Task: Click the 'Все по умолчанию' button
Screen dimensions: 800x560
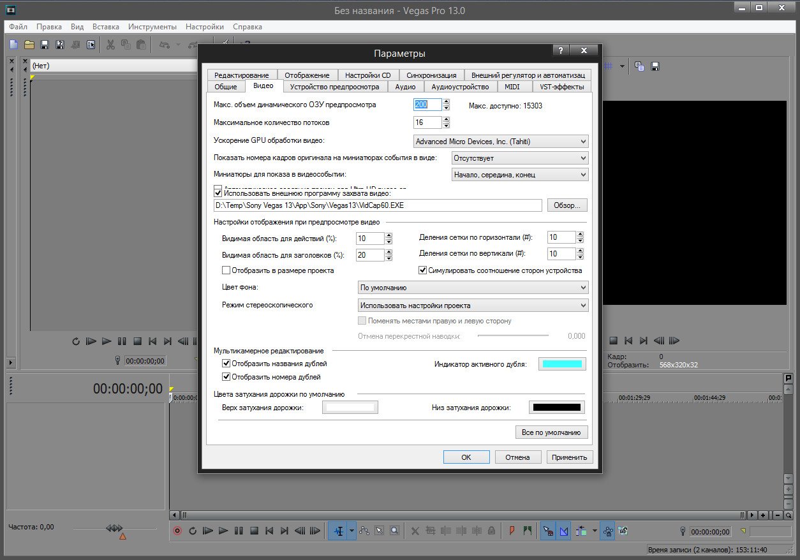Action: [x=551, y=432]
